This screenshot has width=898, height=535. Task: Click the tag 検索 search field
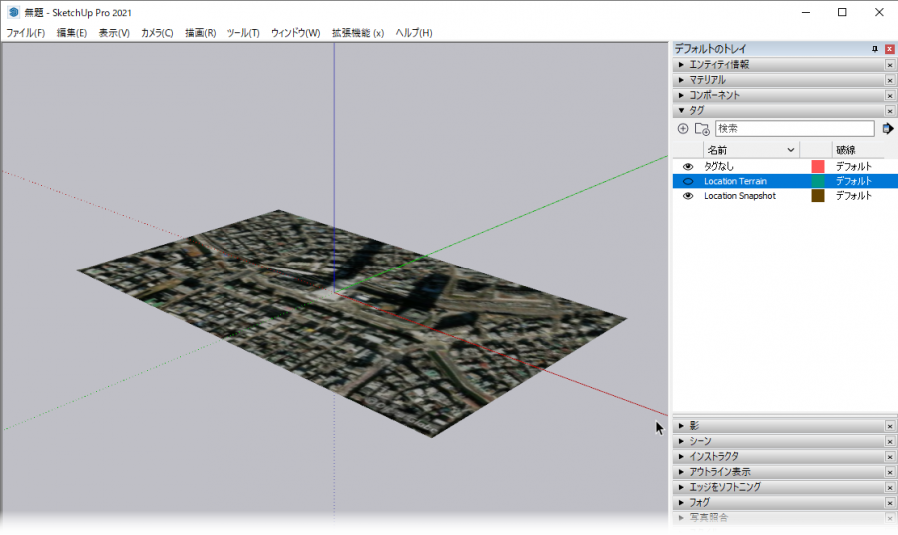(x=793, y=129)
